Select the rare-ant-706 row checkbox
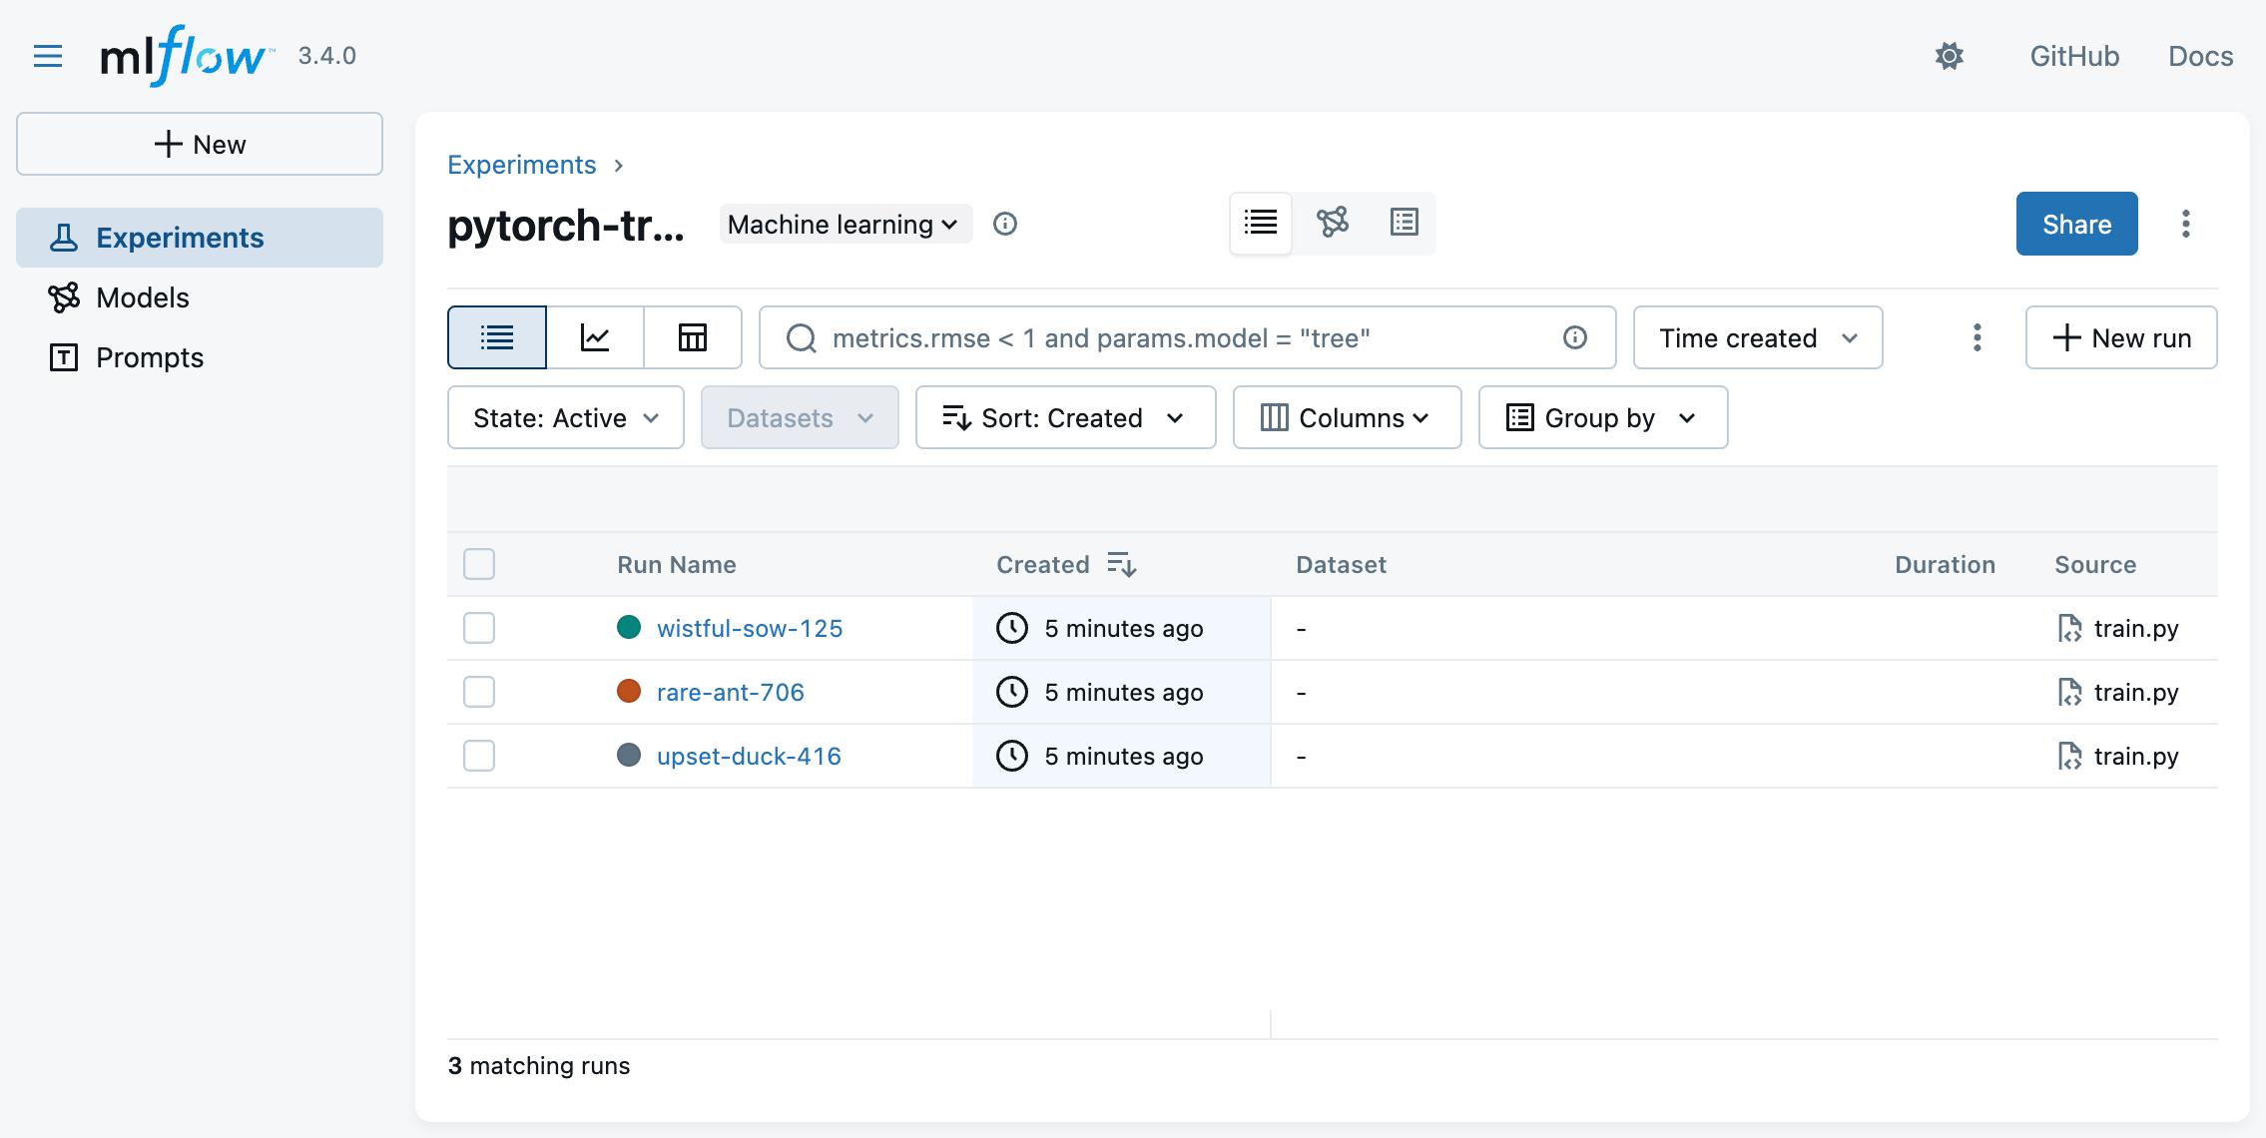 coord(479,692)
